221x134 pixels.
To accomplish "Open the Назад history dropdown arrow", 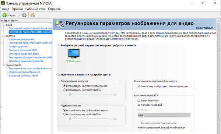I will point(19,15).
